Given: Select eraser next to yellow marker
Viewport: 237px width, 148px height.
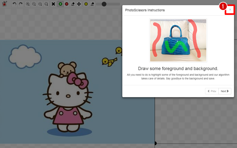Looking at the screenshot, I should coord(92,4).
